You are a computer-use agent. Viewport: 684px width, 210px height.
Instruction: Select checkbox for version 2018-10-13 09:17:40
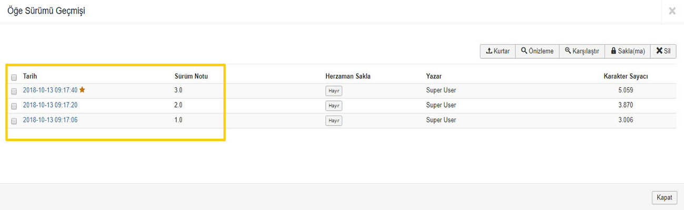tap(14, 91)
